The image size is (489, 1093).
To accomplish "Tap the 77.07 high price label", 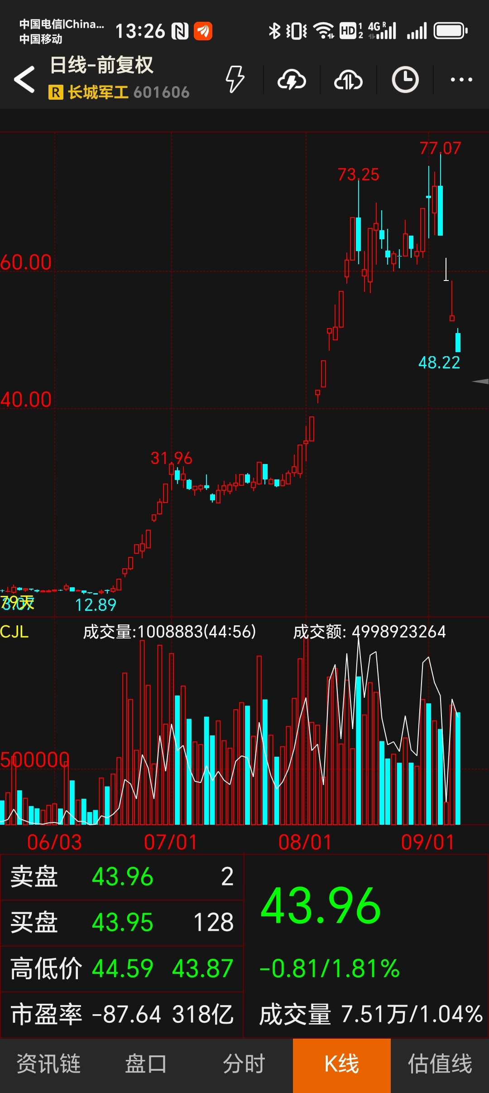I will [440, 148].
